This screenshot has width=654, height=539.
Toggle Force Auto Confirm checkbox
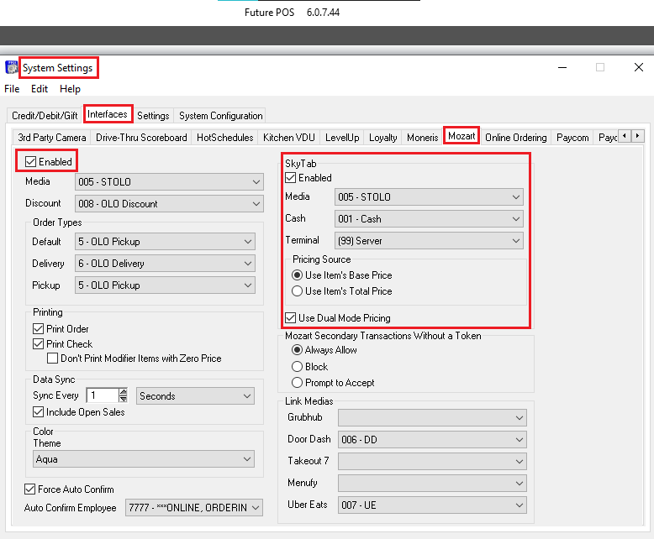30,489
